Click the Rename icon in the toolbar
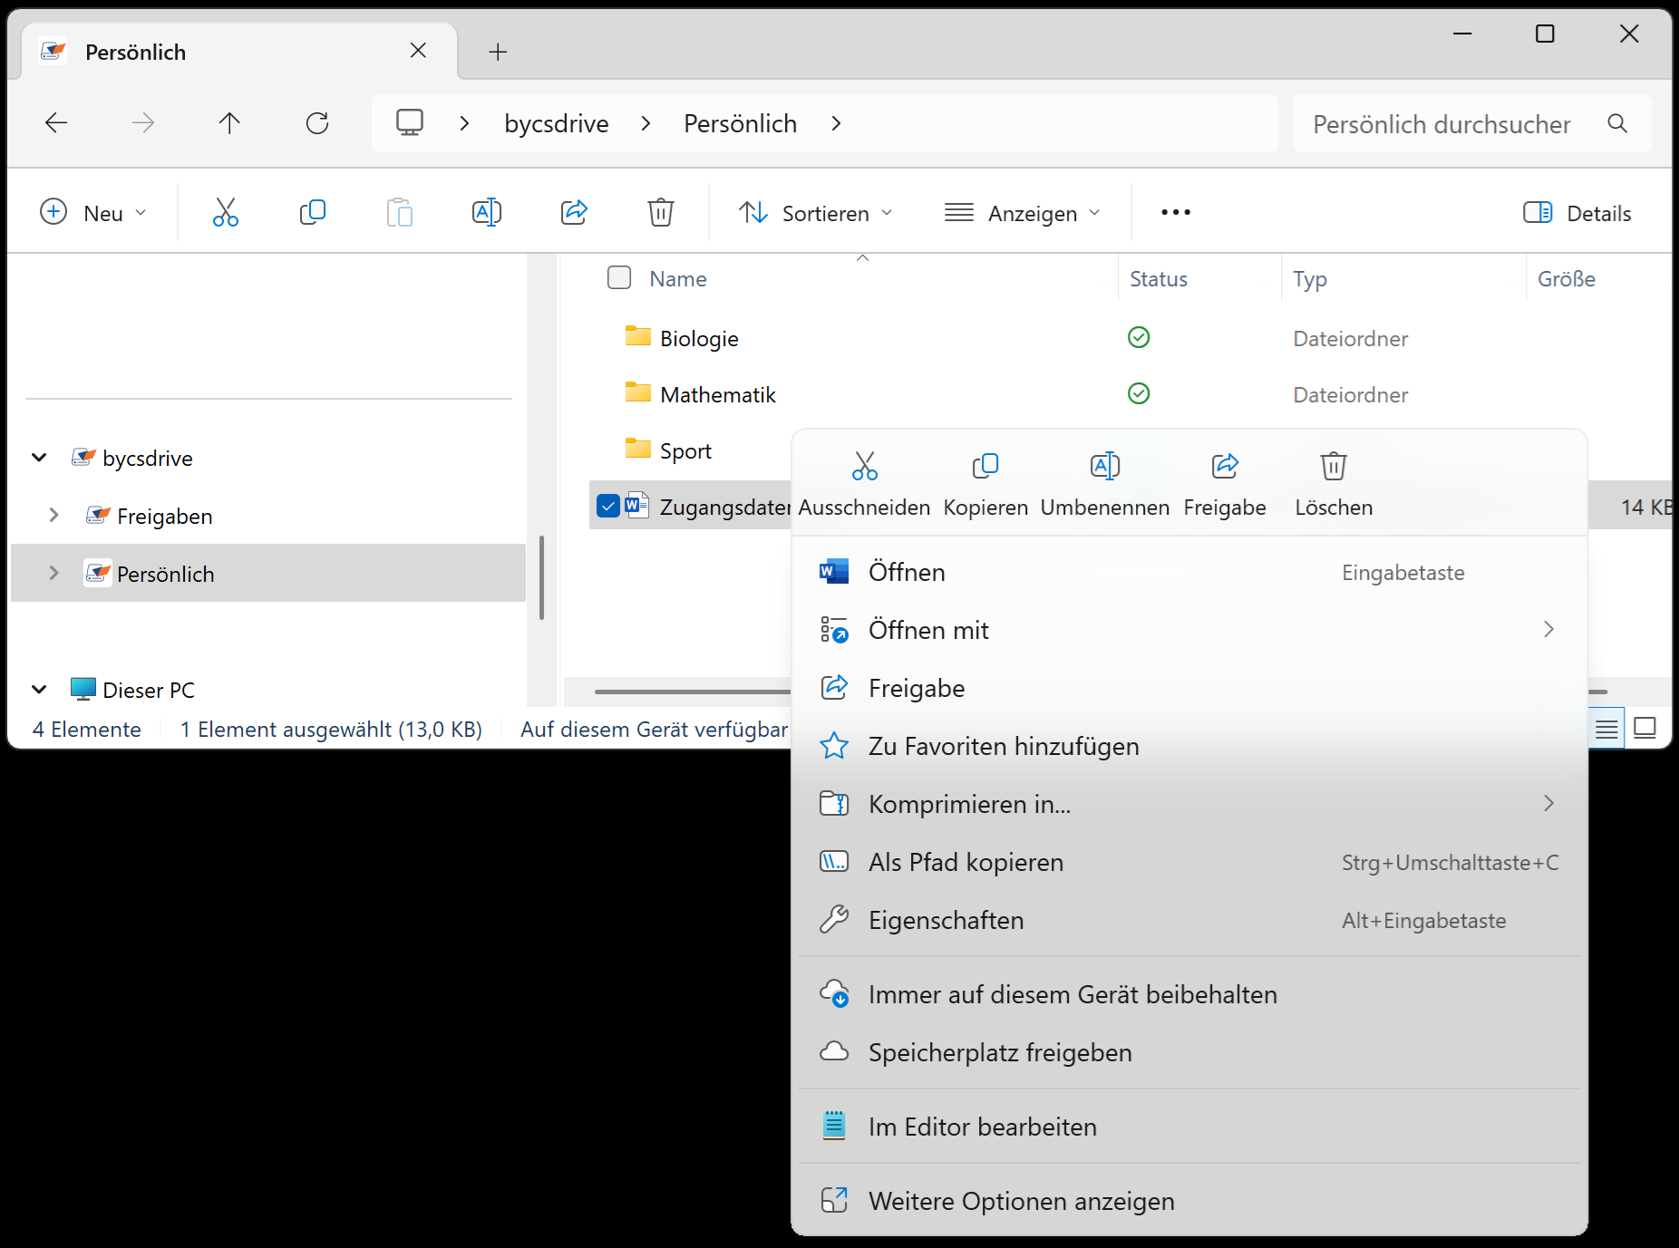The height and width of the screenshot is (1248, 1679). tap(487, 213)
